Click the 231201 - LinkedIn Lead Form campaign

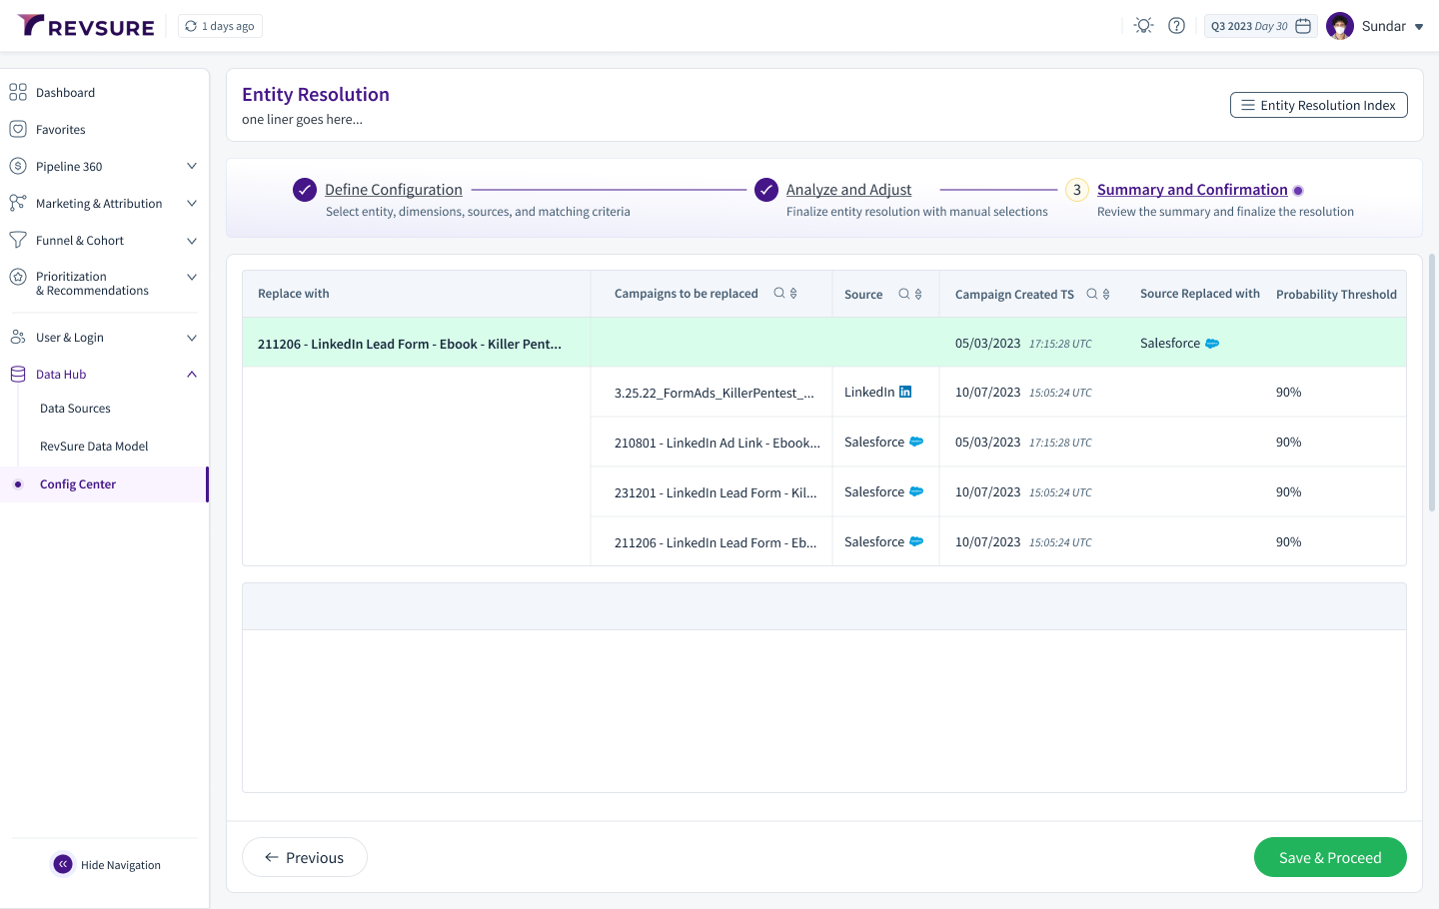(x=716, y=492)
